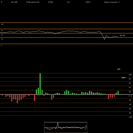
Task: Click the 49.01 value label in MR panel
Action: pyautogui.click(x=124, y=78)
